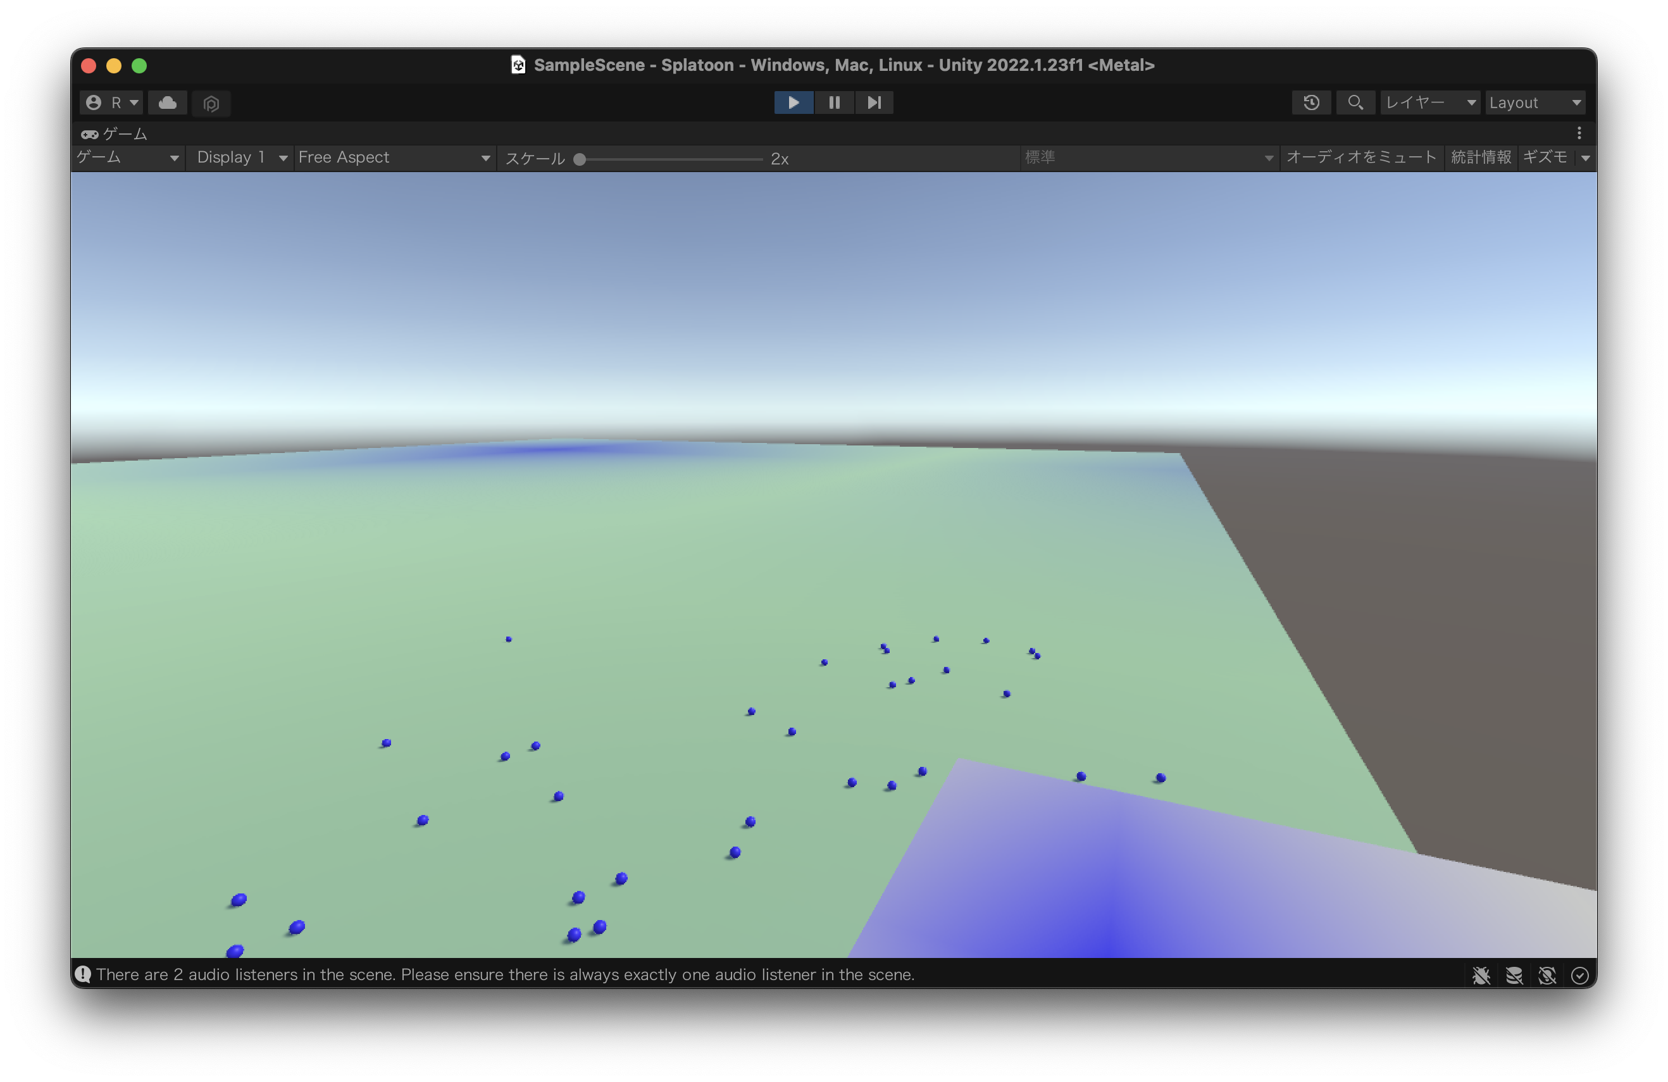This screenshot has height=1082, width=1668.
Task: Click the search magnifier icon
Action: coord(1355,103)
